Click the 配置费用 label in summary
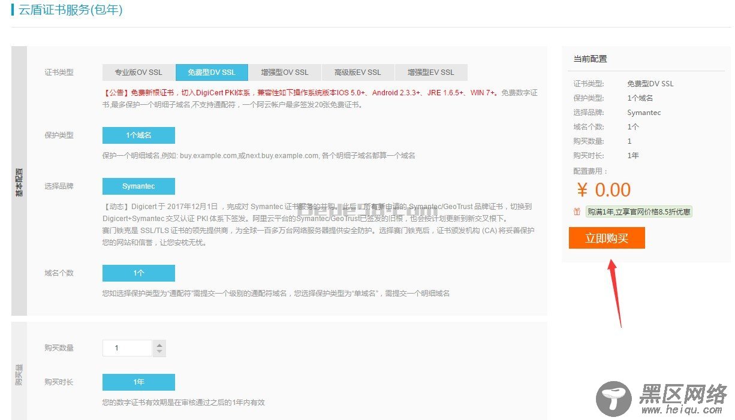This screenshot has width=735, height=420. tap(590, 171)
